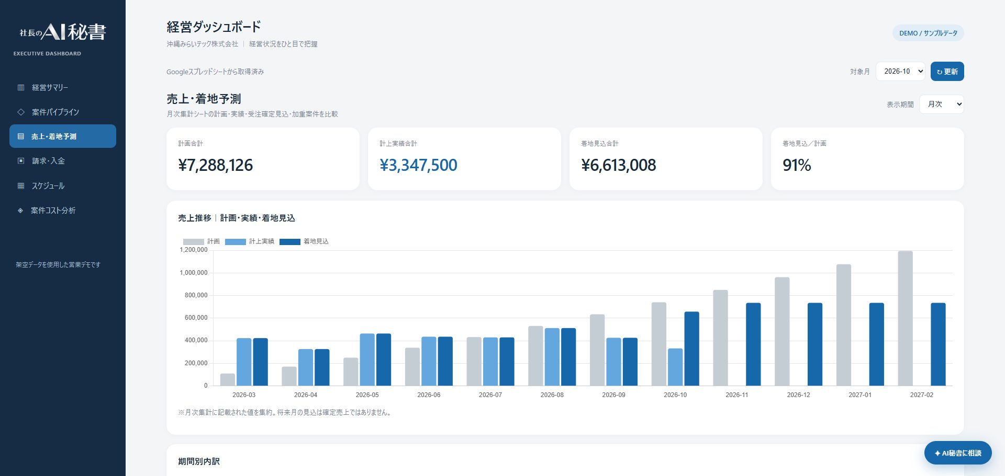Viewport: 1005px width, 476px height.
Task: Open the 表示期間 月次 dropdown
Action: pos(941,104)
